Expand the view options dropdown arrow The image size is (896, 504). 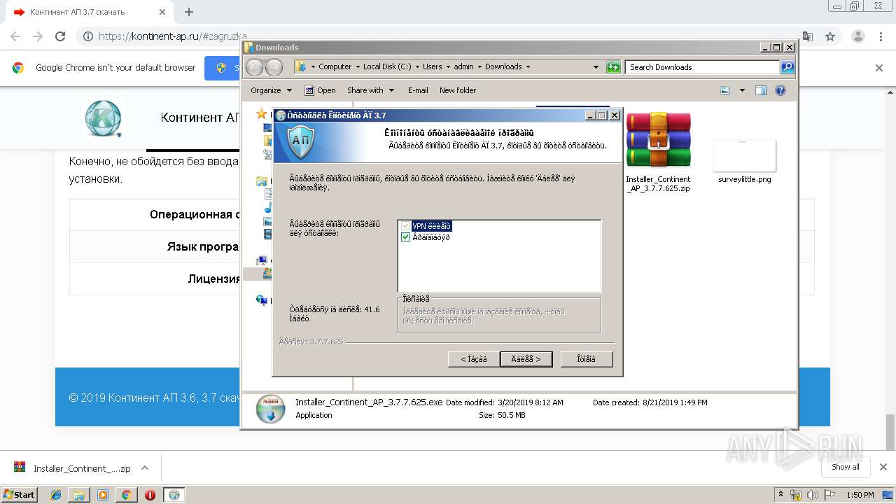(742, 90)
